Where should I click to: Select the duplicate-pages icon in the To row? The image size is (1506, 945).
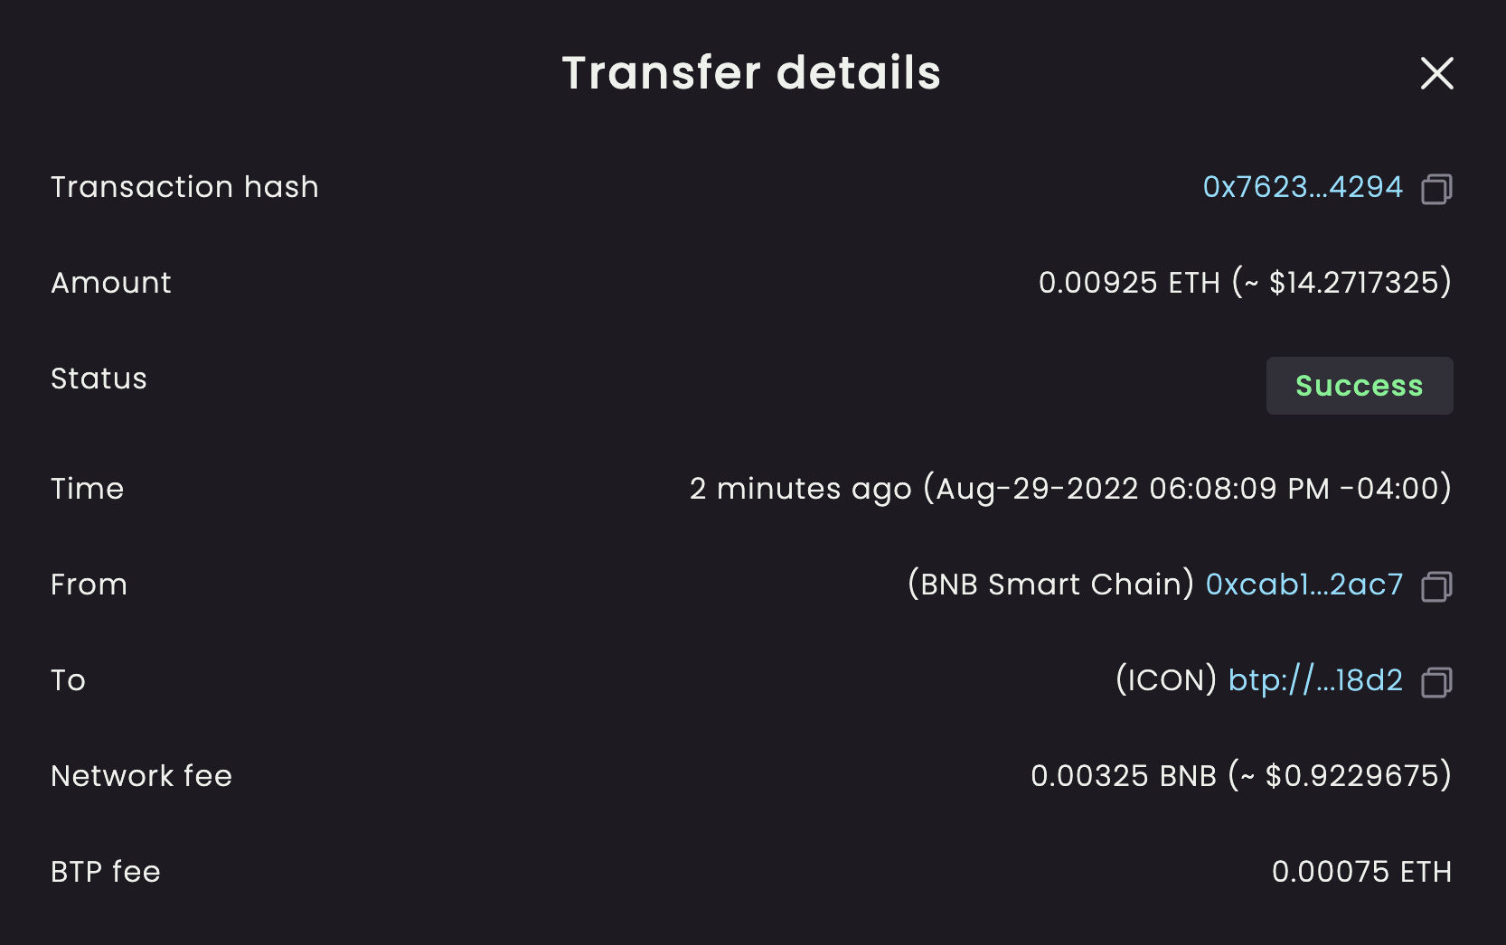(1437, 683)
